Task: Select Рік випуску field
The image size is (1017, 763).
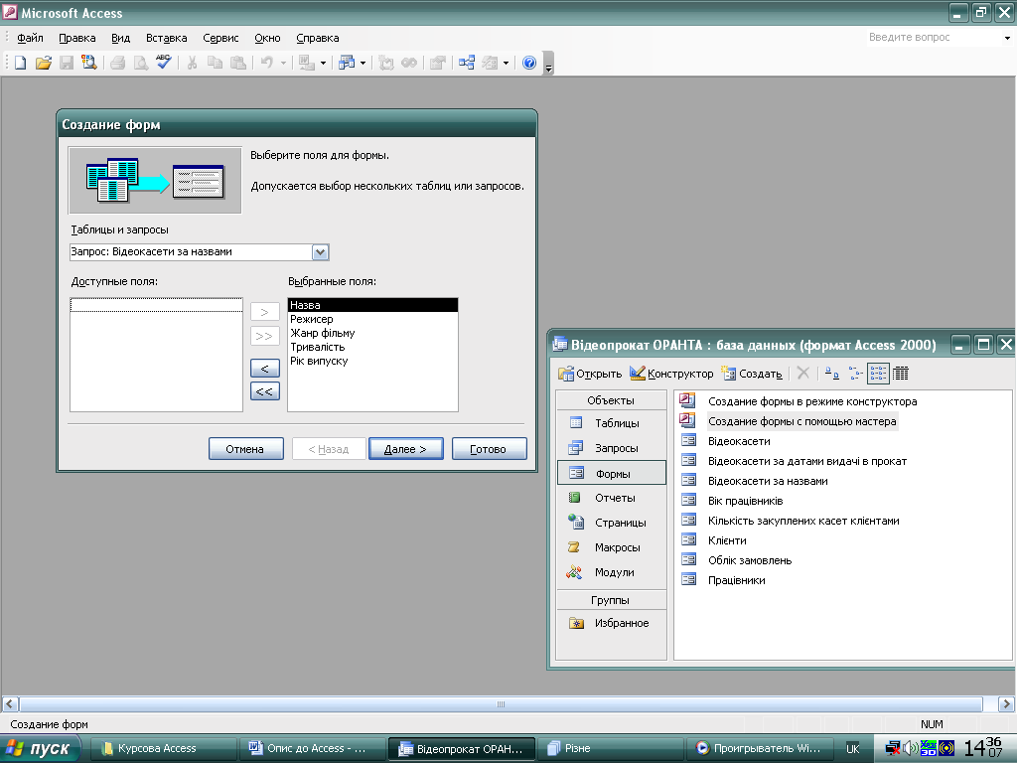Action: point(373,361)
